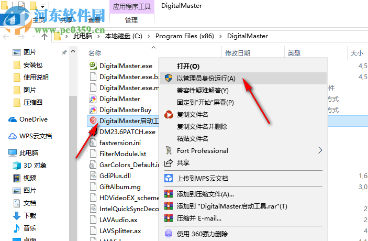Click the GarColors_Default file icon
Image resolution: width=368 pixels, height=241 pixels.
[93, 165]
